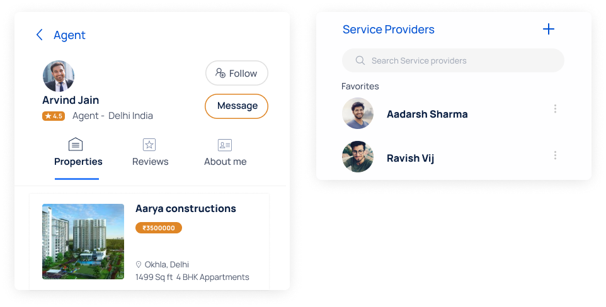Image resolution: width=606 pixels, height=307 pixels.
Task: Switch to the Reviews tab
Action: point(150,162)
